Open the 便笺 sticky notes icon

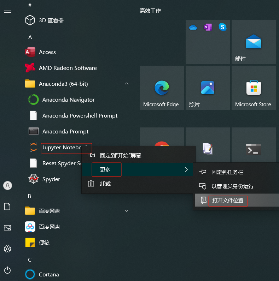[x=30, y=243]
